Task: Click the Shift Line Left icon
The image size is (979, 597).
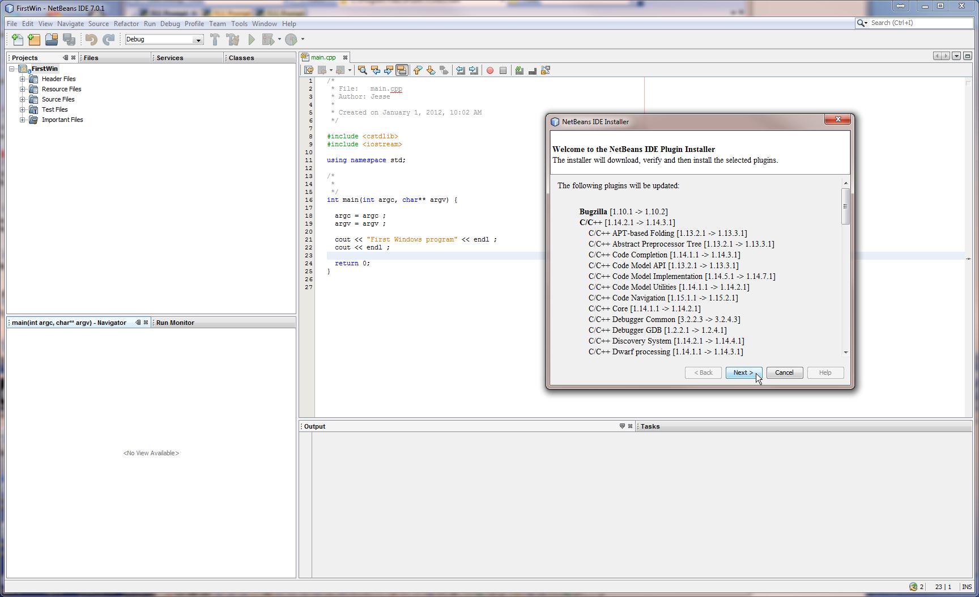Action: tap(461, 70)
